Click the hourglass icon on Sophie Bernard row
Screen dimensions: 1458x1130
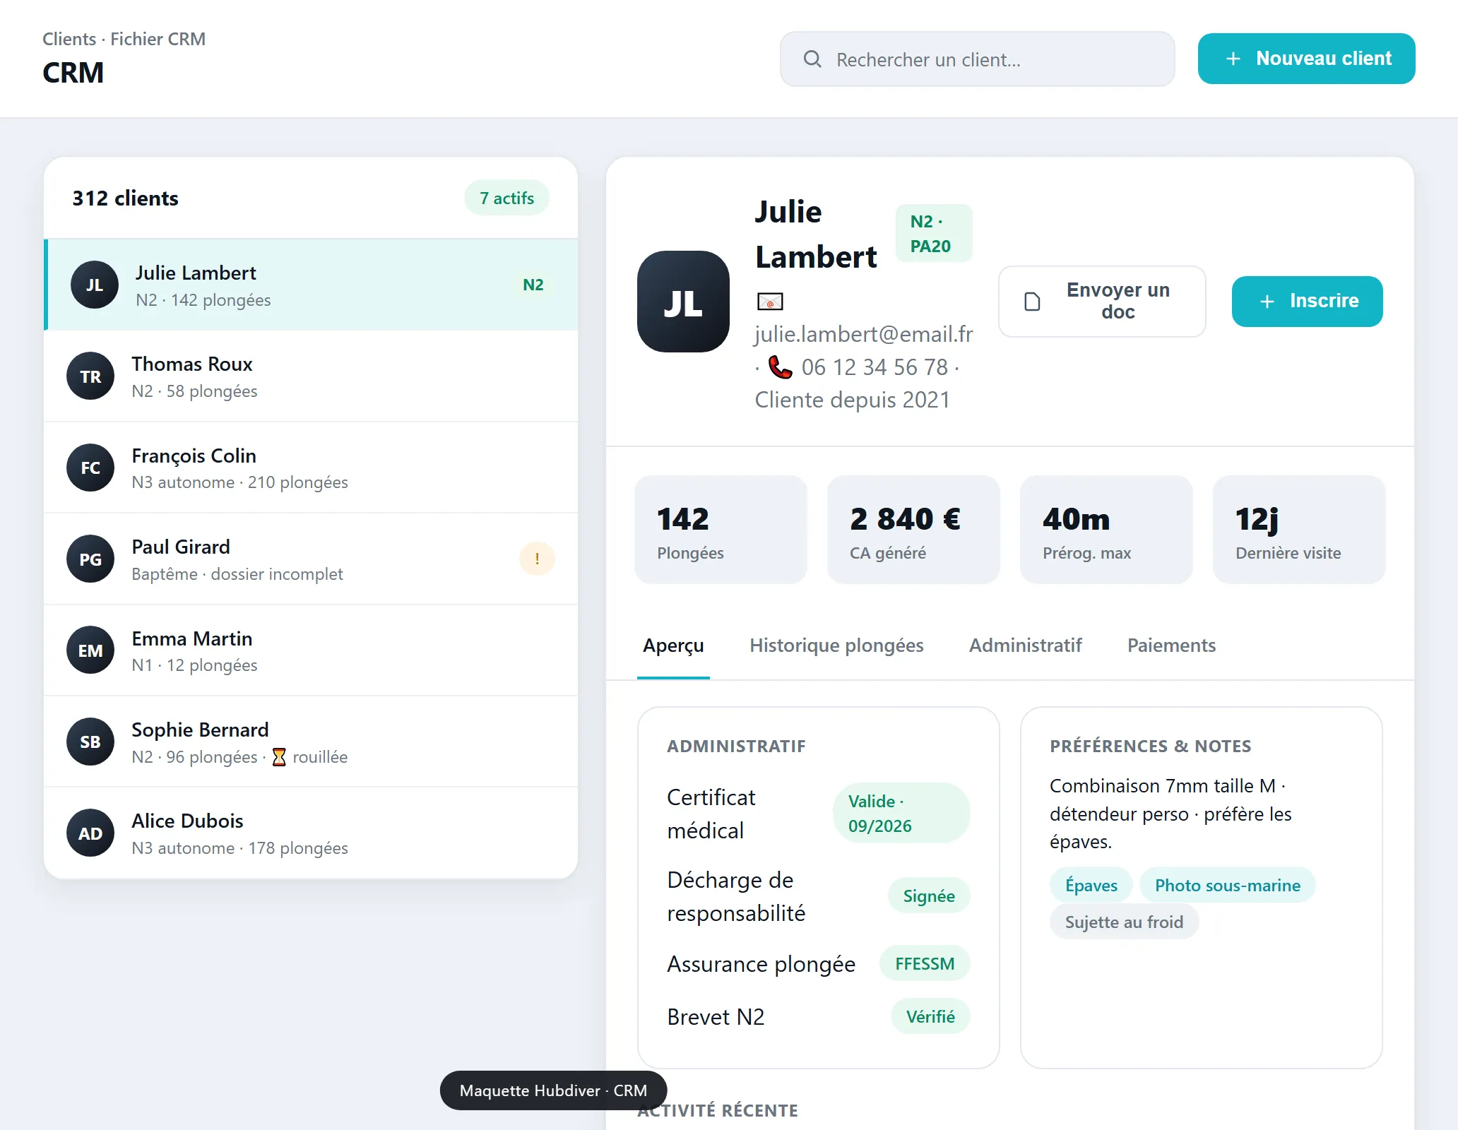click(279, 757)
